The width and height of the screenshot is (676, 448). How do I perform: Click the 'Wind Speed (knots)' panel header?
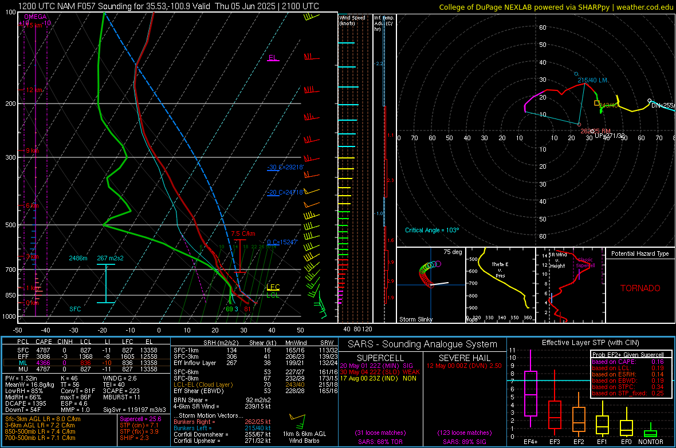(352, 20)
